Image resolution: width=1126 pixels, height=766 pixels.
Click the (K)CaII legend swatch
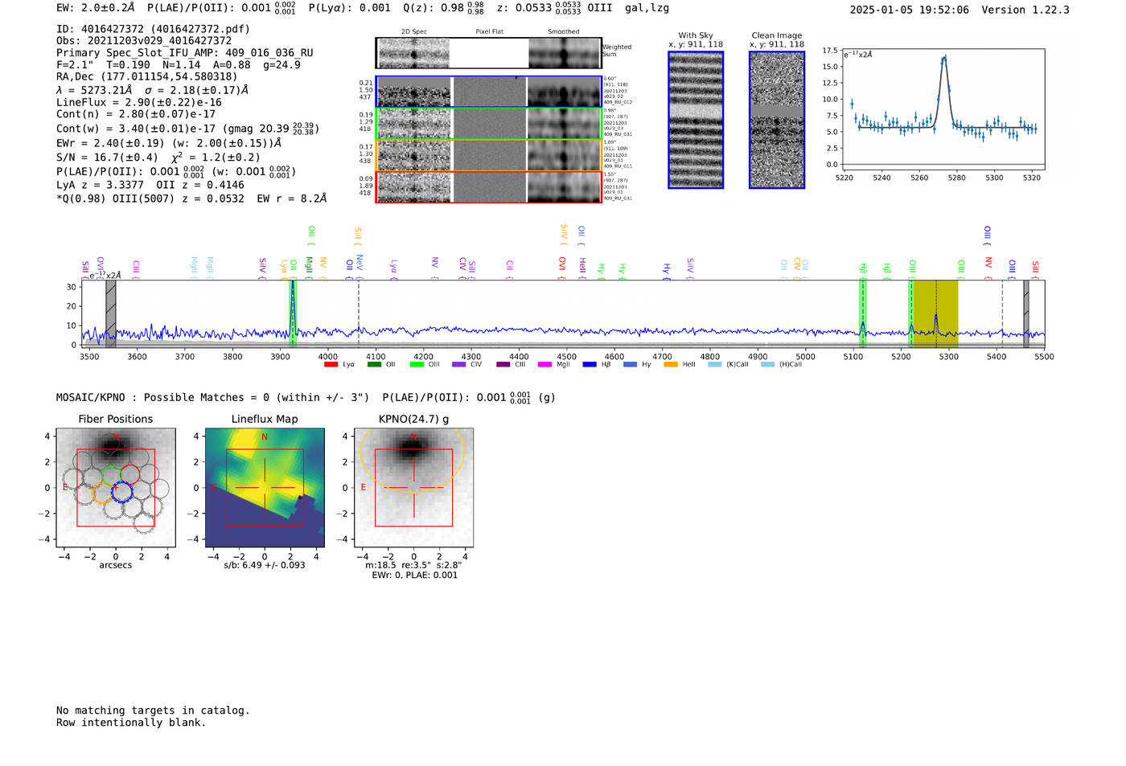click(715, 364)
